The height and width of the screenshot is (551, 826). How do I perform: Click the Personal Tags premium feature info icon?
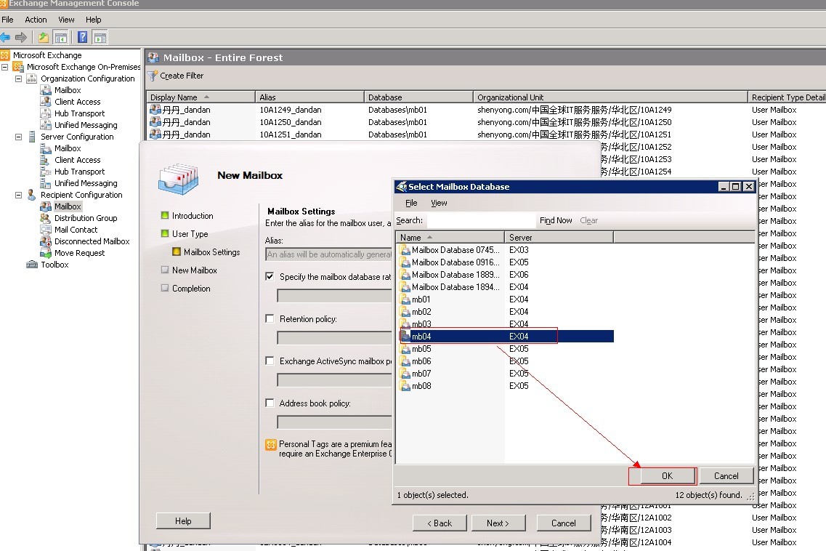(x=271, y=444)
